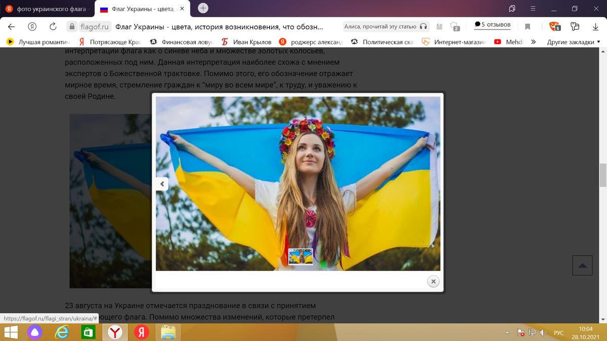607x341 pixels.
Task: Bookmark this page with the flag icon
Action: click(x=528, y=26)
